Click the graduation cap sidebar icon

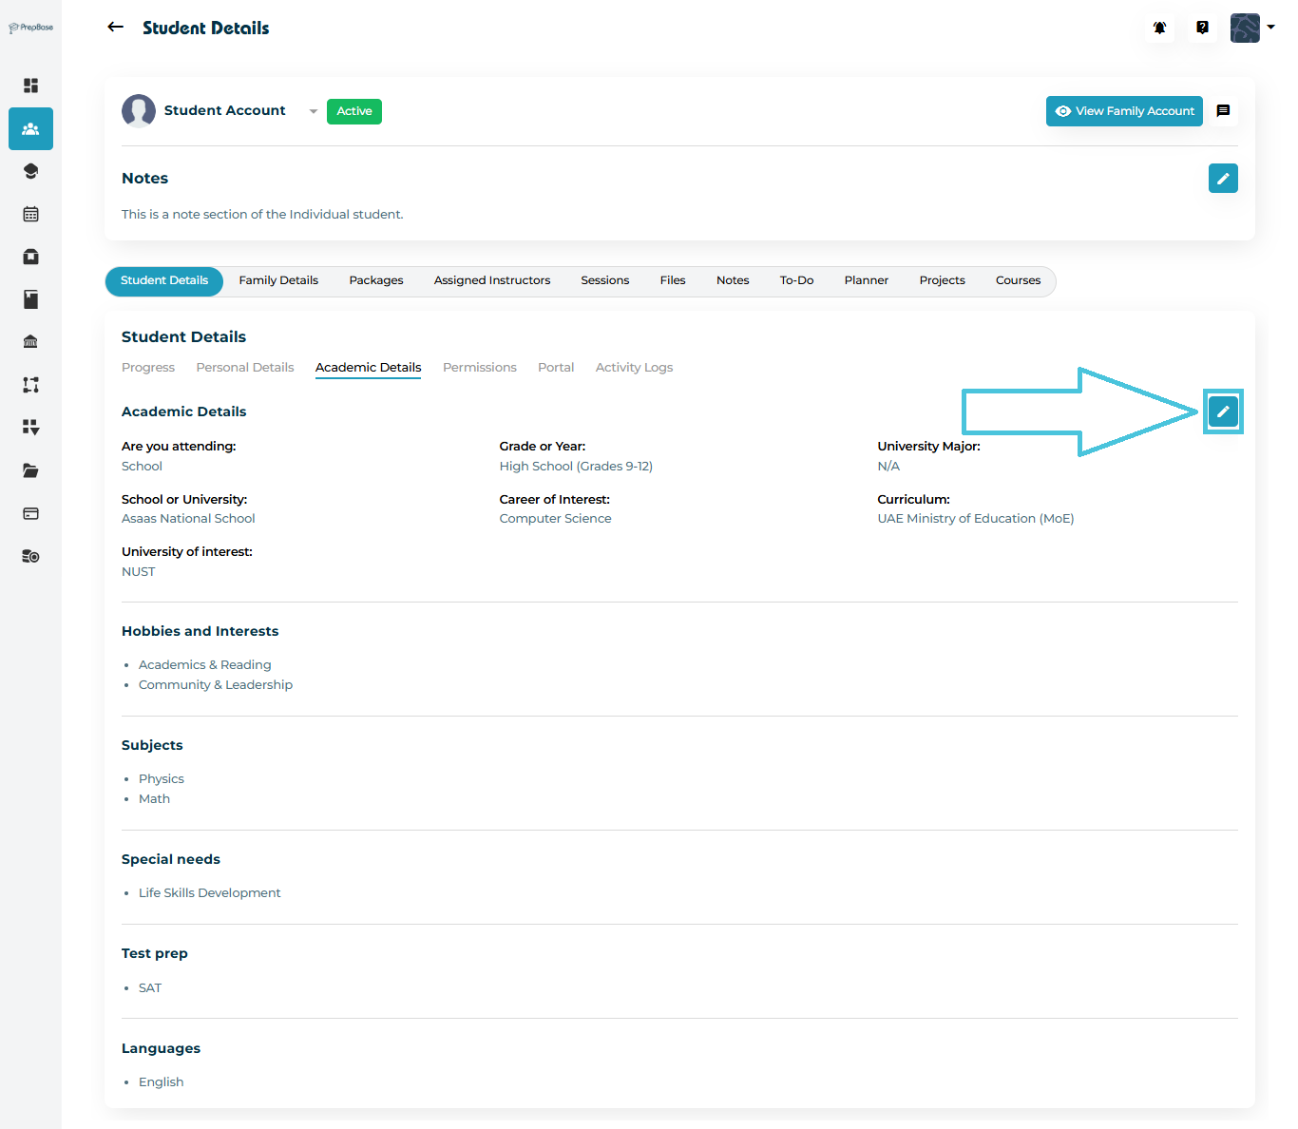click(x=30, y=171)
